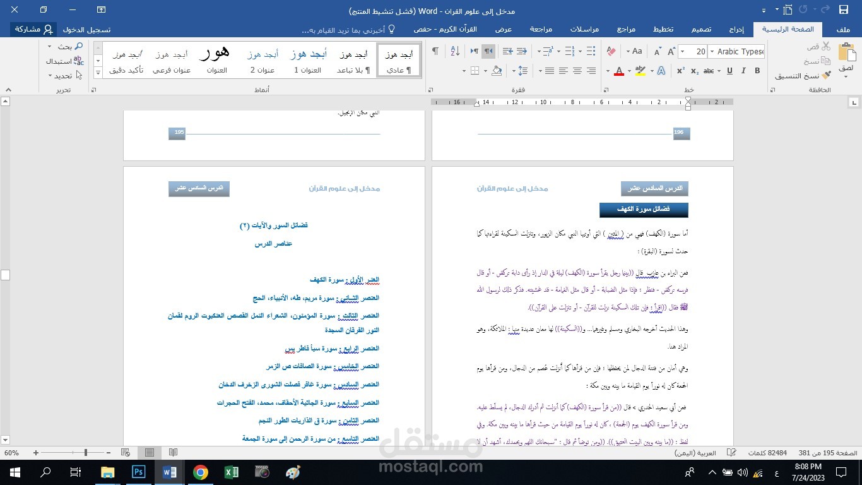Toggle Bold formatting

[x=757, y=71]
